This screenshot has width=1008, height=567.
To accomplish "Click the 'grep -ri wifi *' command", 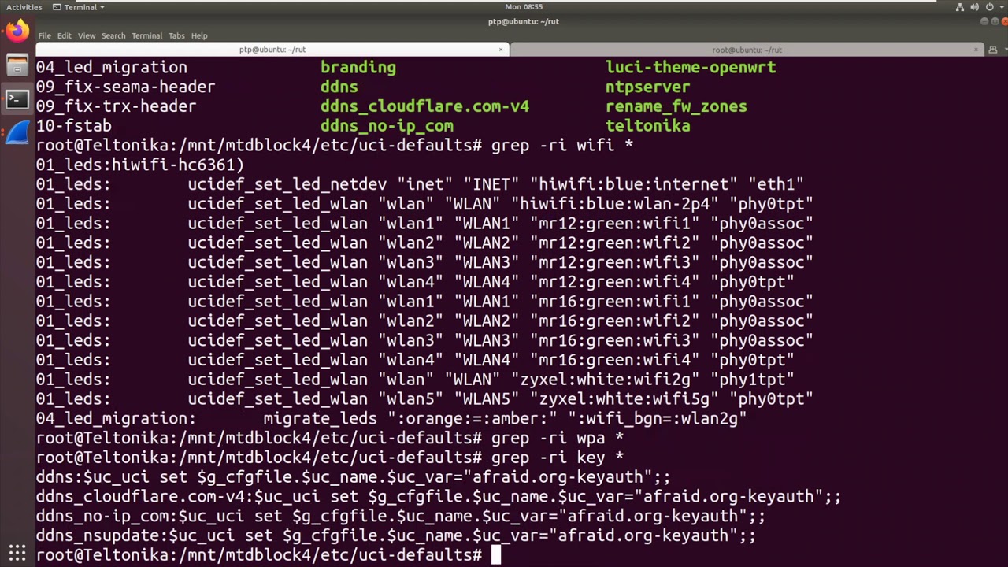I will point(562,146).
